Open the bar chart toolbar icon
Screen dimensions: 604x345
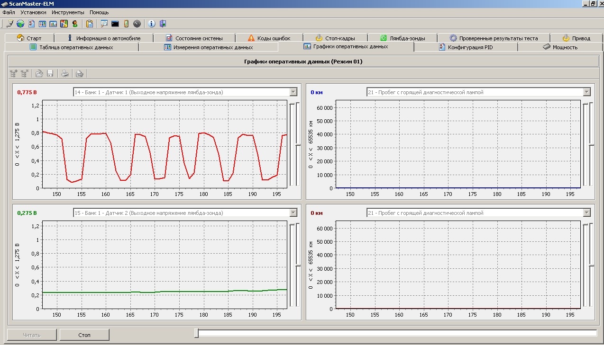pyautogui.click(x=53, y=24)
